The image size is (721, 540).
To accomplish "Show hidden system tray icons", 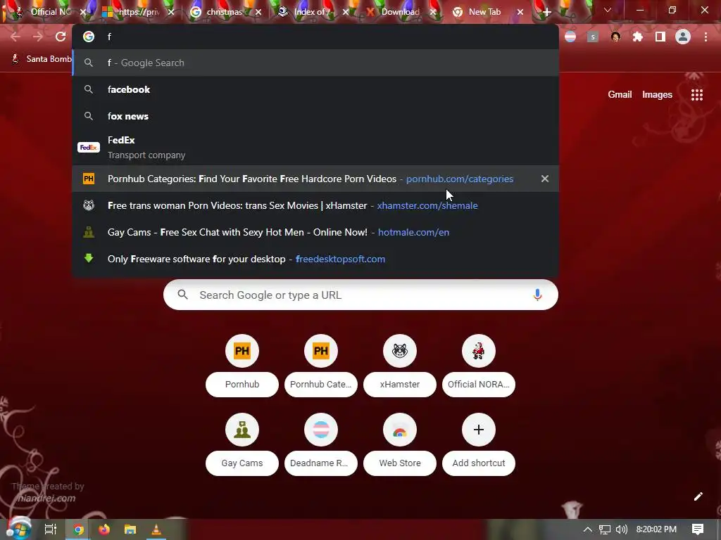I will click(588, 529).
